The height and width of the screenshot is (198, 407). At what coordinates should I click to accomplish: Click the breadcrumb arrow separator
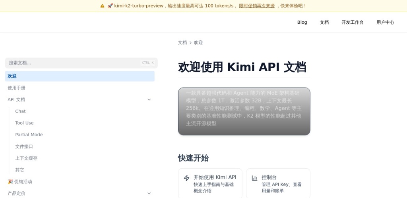[x=190, y=43]
